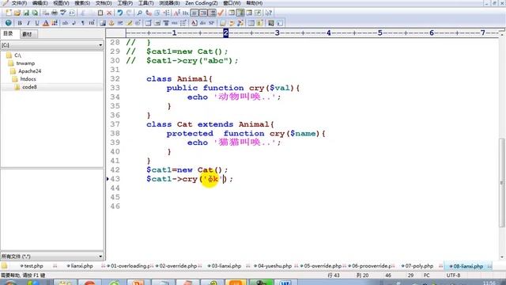The width and height of the screenshot is (506, 285).
Task: Click '列 20' in status bar
Action: 362,275
